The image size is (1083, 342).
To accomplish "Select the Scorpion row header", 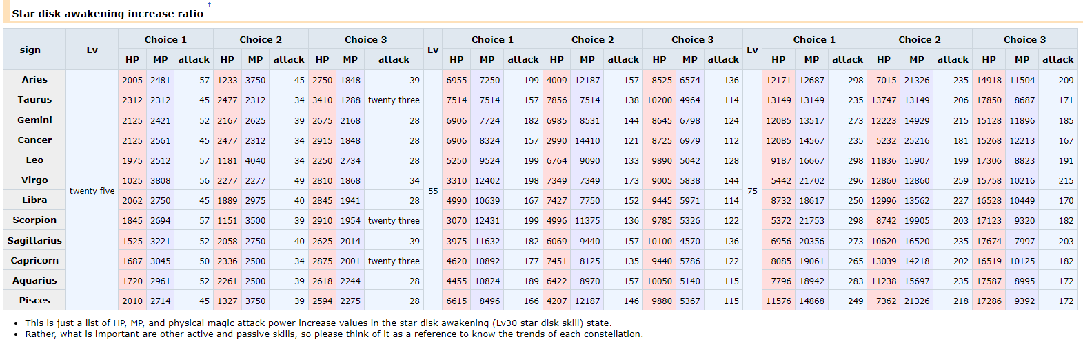I will [34, 220].
